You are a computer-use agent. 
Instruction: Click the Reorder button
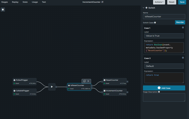180,22
